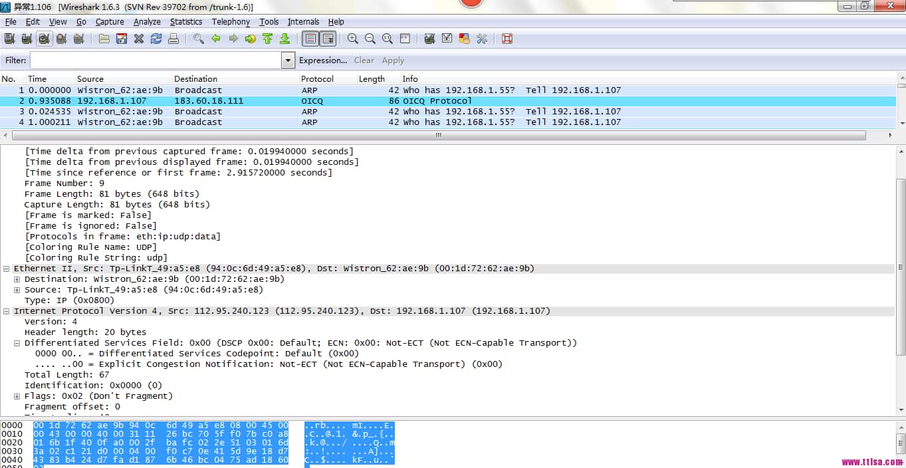
Task: Start a new live capture icon
Action: click(x=44, y=39)
